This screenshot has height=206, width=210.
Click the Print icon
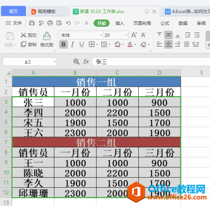coord(50,23)
